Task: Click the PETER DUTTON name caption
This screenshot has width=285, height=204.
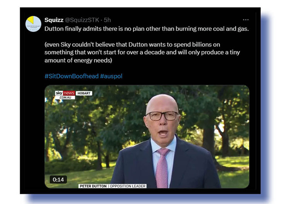Action: (x=93, y=186)
